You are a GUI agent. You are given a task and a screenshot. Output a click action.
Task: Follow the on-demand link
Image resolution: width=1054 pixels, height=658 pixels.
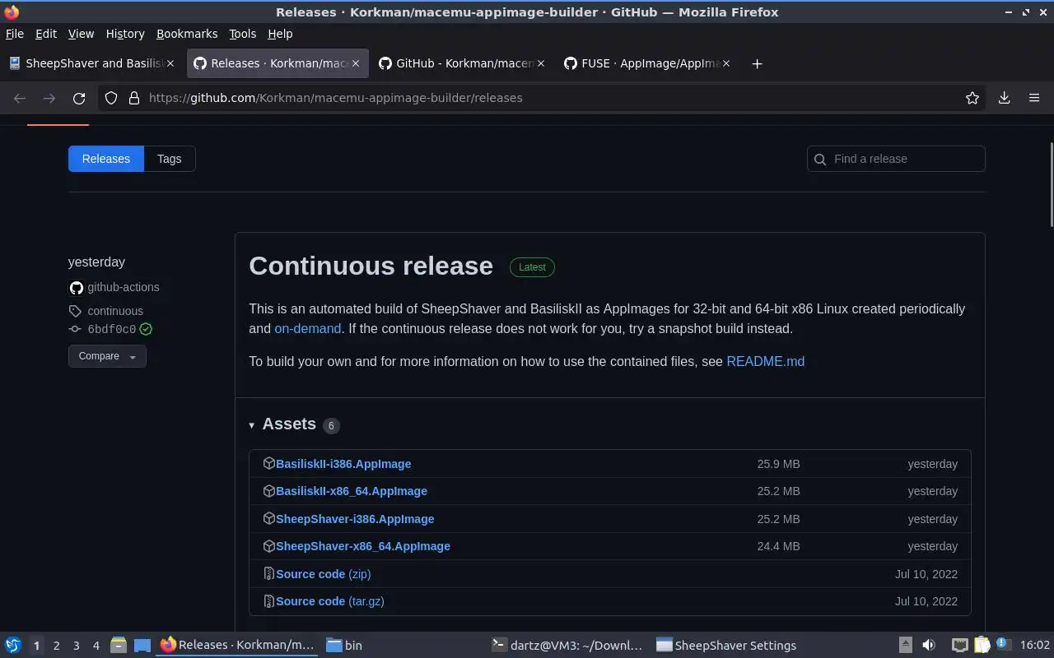pos(308,328)
